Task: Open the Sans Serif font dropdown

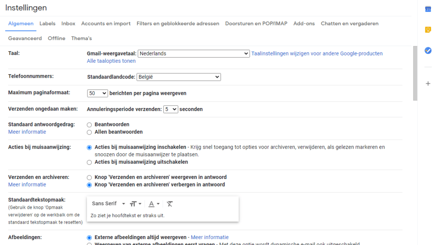Action: click(108, 204)
